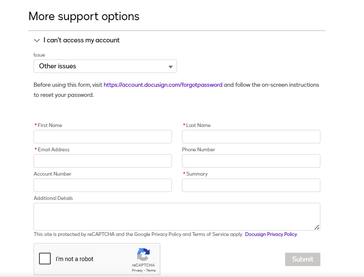Select the Phone Number input
The height and width of the screenshot is (277, 364).
click(251, 161)
